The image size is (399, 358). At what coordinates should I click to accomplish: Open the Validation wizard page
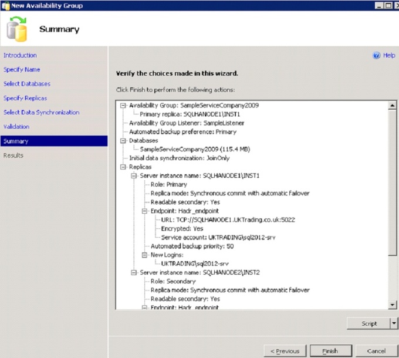point(16,126)
